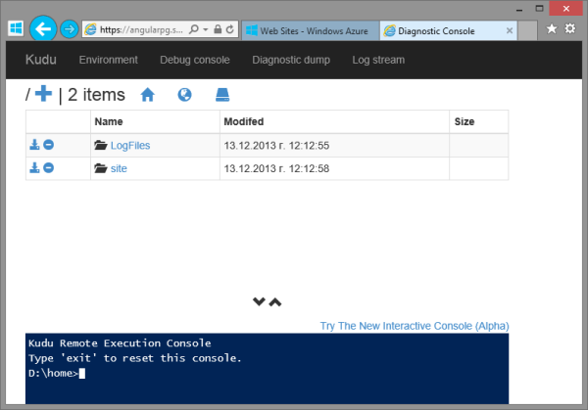Open the Debug console menu item

tap(195, 60)
